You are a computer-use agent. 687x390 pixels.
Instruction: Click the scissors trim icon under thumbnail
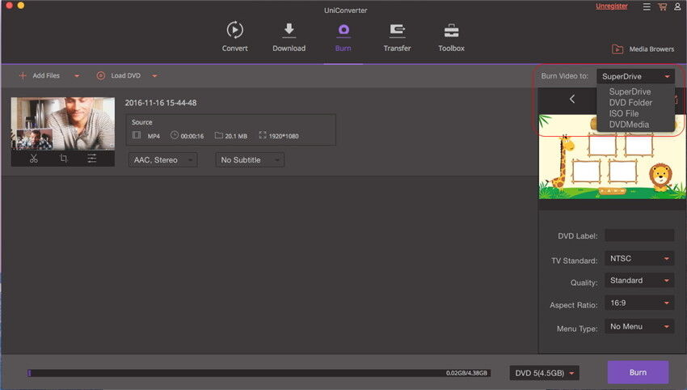click(x=33, y=159)
